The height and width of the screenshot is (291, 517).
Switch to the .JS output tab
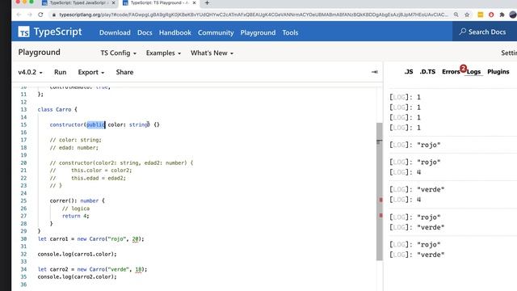[x=409, y=72]
